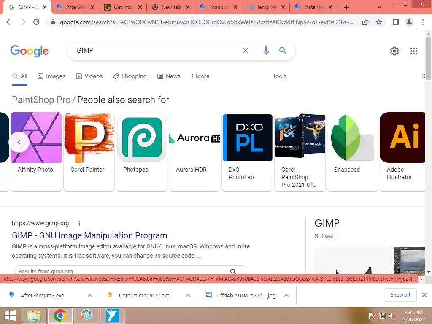Click the Google logo
This screenshot has width=432, height=324.
(29, 51)
